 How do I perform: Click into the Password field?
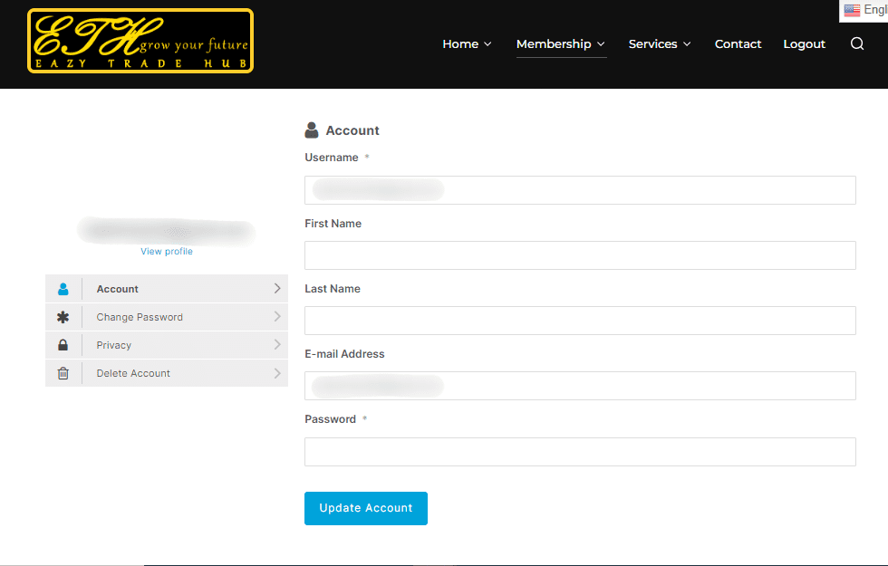click(580, 452)
